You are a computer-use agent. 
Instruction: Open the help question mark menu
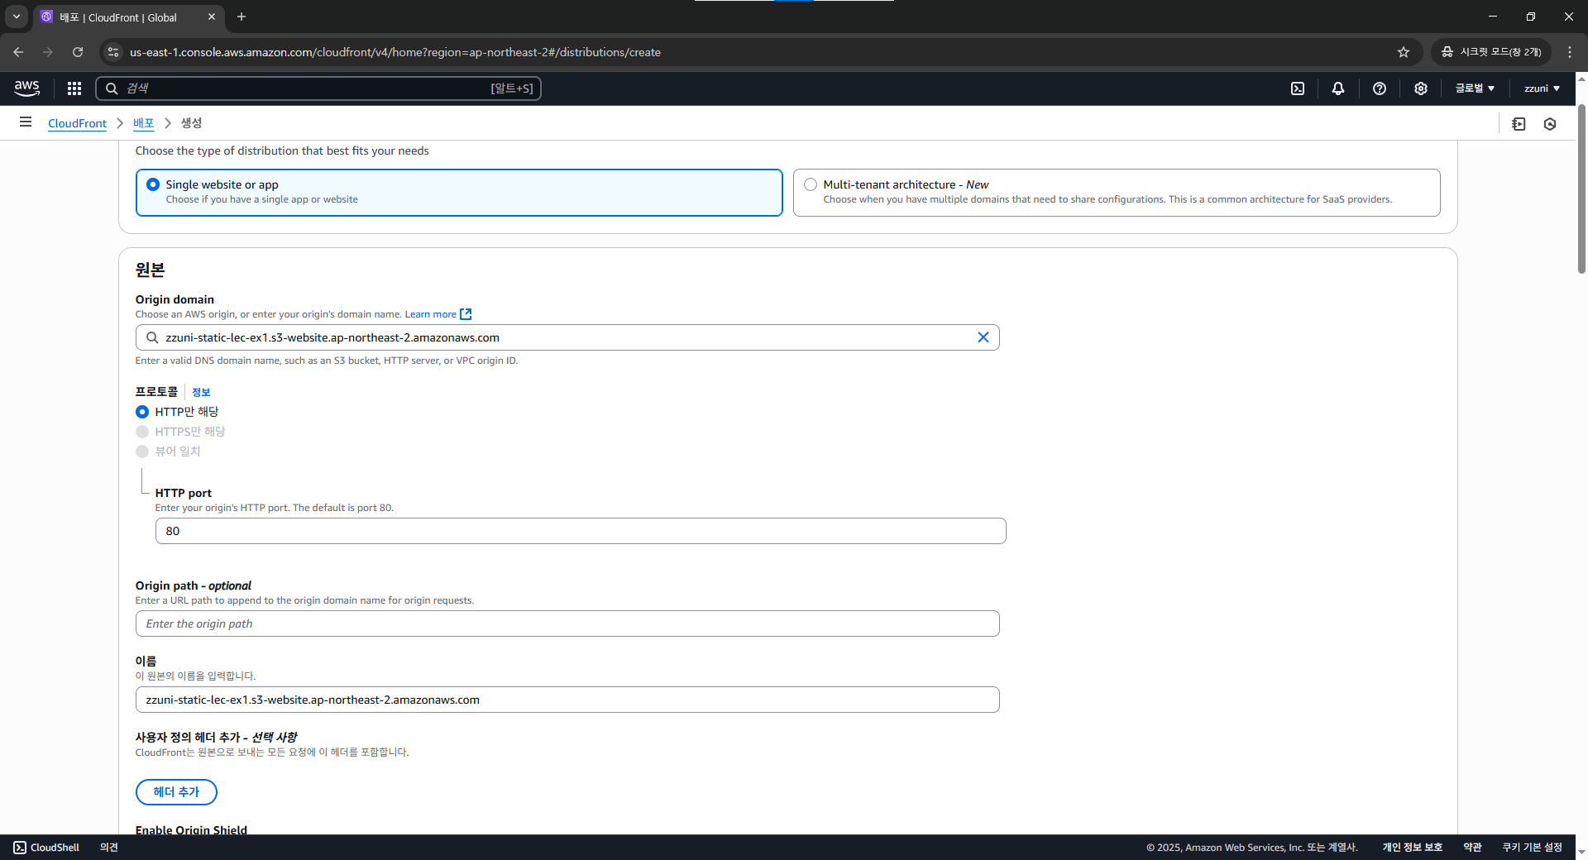[x=1380, y=88]
